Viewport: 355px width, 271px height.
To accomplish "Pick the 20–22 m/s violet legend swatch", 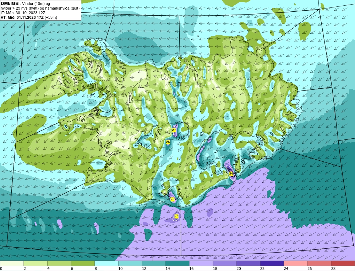I will coord(248,263).
